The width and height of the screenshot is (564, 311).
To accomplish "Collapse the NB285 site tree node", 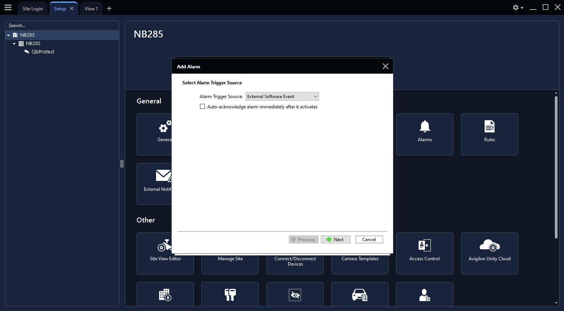I will tap(8, 35).
